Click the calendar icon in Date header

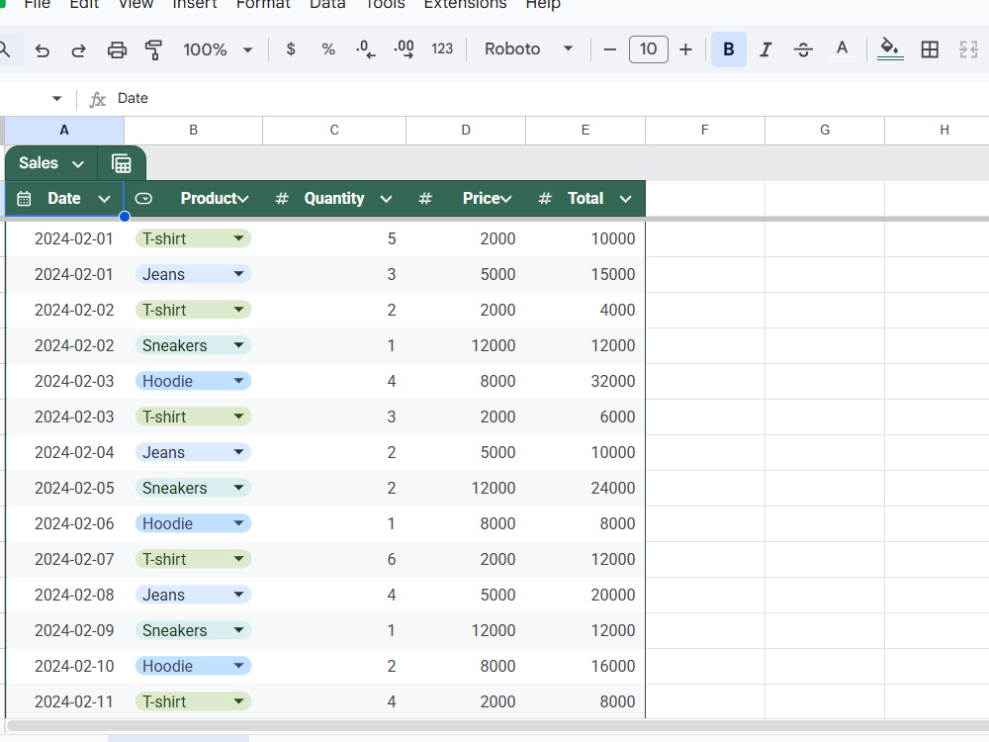[24, 199]
